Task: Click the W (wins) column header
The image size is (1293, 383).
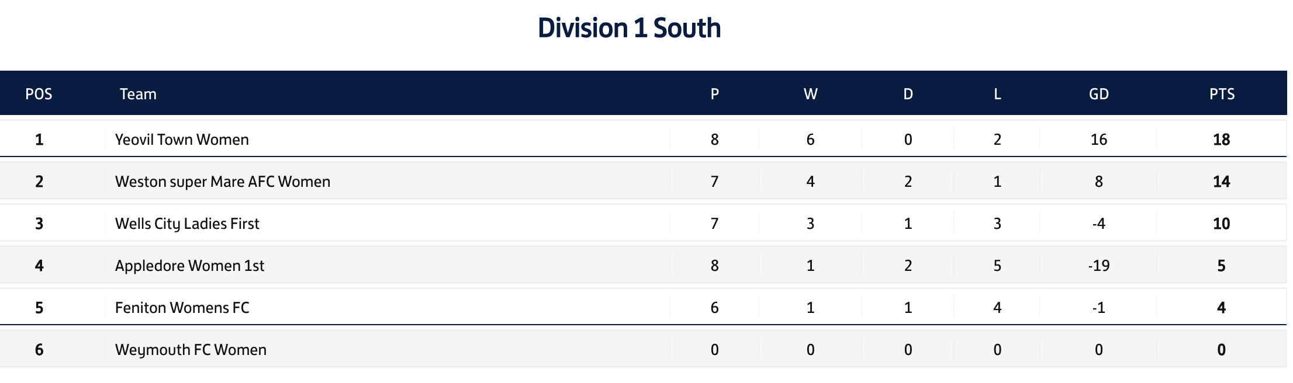Action: click(810, 94)
